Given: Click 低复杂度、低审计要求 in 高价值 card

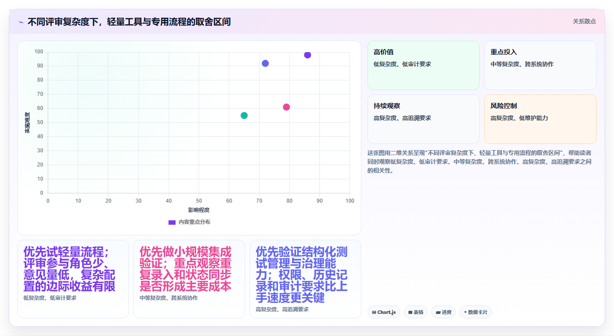Looking at the screenshot, I should coord(402,64).
